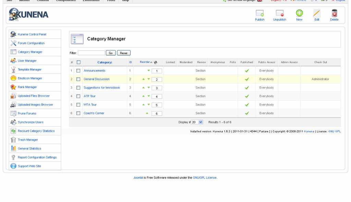The width and height of the screenshot is (351, 202).
Task: Move General Discussion up with green arrow
Action: pos(144,79)
